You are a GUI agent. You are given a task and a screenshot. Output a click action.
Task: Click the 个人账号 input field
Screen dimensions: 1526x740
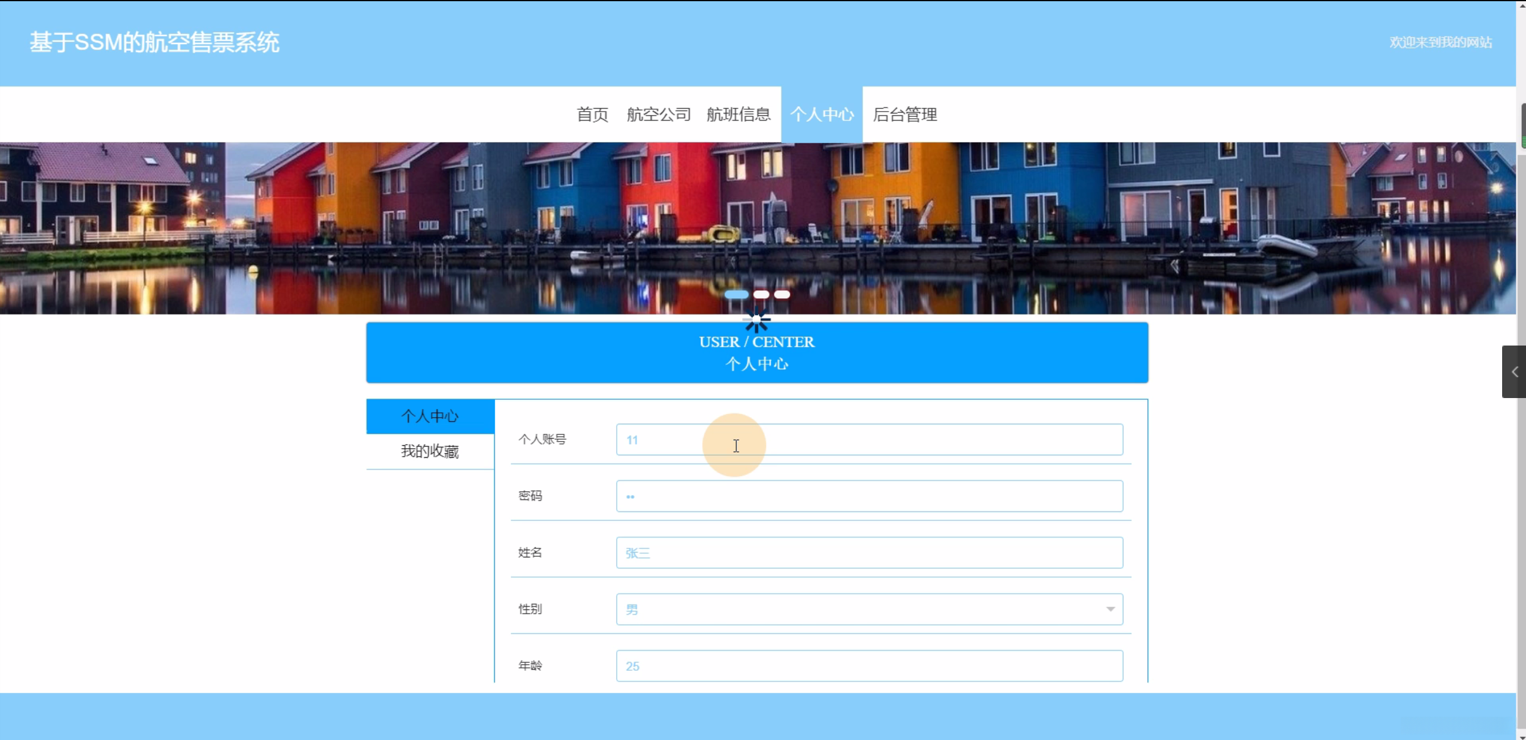point(869,440)
